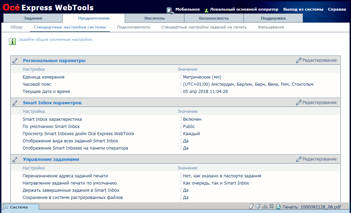Click Отображение Smart Inboxes на панели оператора

(75, 148)
